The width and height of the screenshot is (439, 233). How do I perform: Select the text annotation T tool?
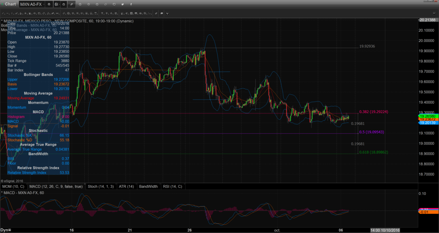point(102,13)
